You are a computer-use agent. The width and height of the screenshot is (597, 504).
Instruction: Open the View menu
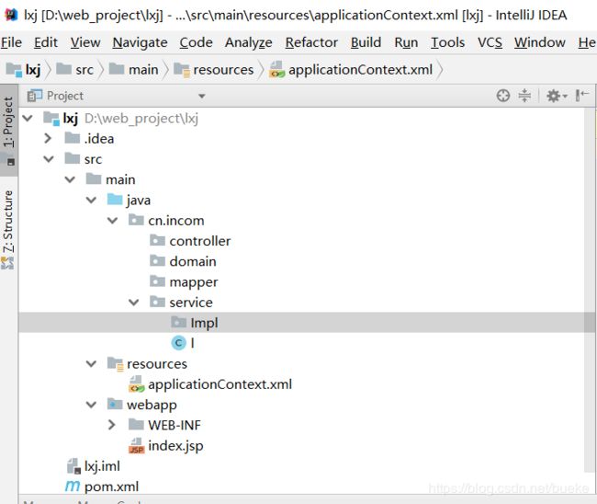click(85, 42)
